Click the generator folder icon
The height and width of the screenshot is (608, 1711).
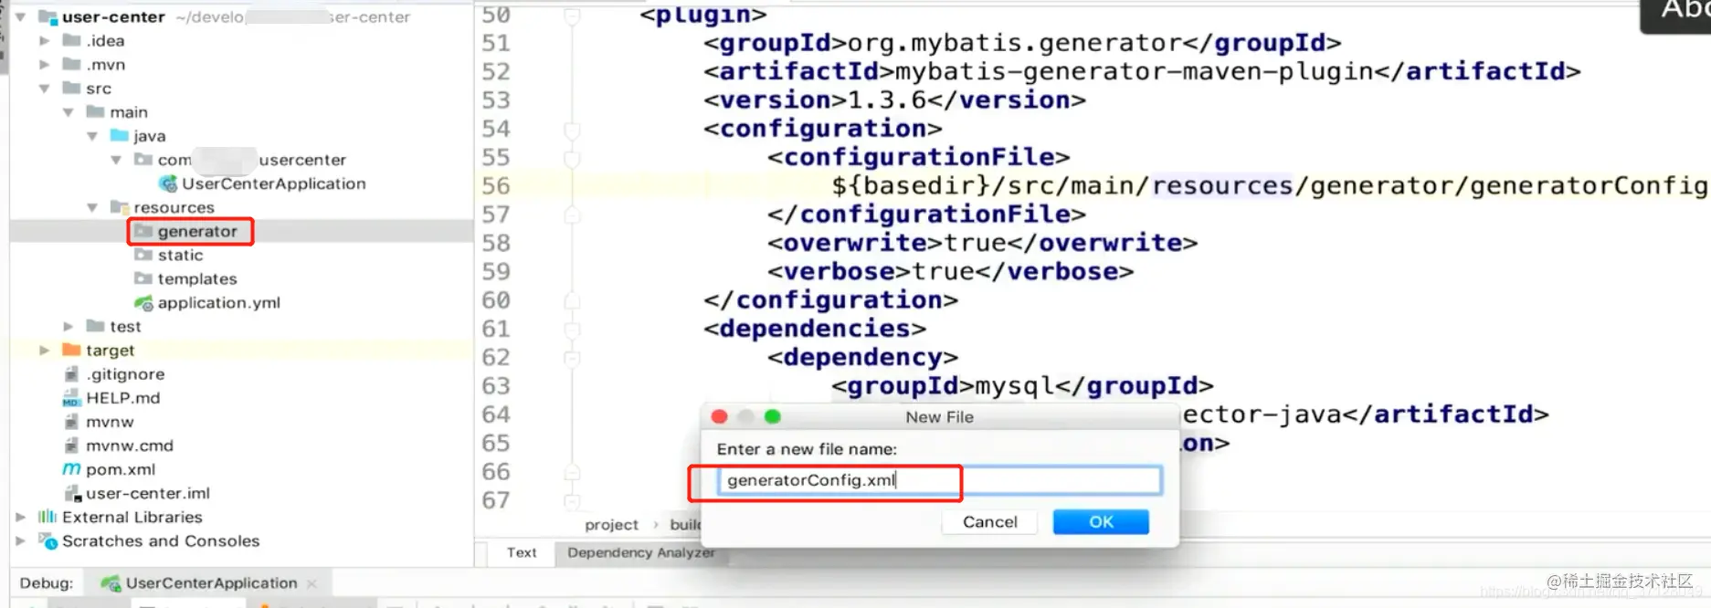tap(143, 231)
